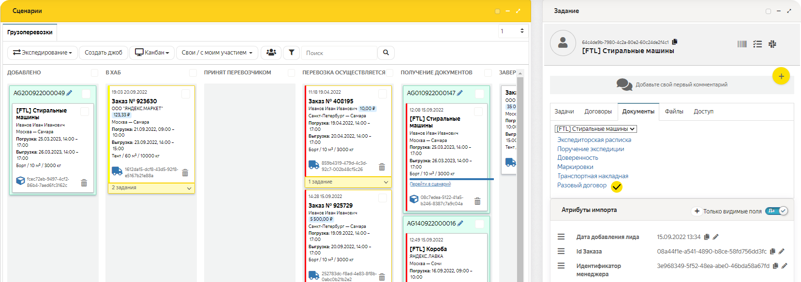Delete order № 923630 with trash icon

tap(185, 173)
